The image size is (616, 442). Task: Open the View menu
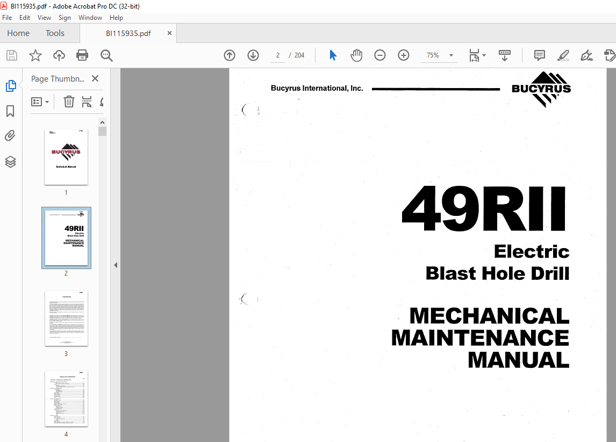pyautogui.click(x=44, y=18)
